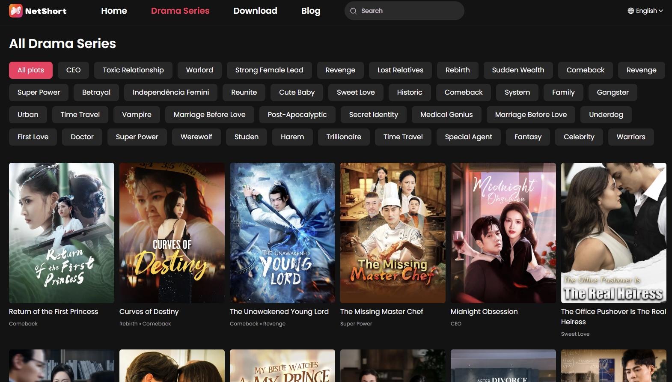Select the Urban tag

(x=28, y=115)
